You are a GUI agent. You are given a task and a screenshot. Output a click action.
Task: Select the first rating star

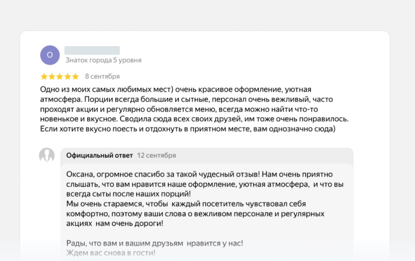tap(44, 77)
